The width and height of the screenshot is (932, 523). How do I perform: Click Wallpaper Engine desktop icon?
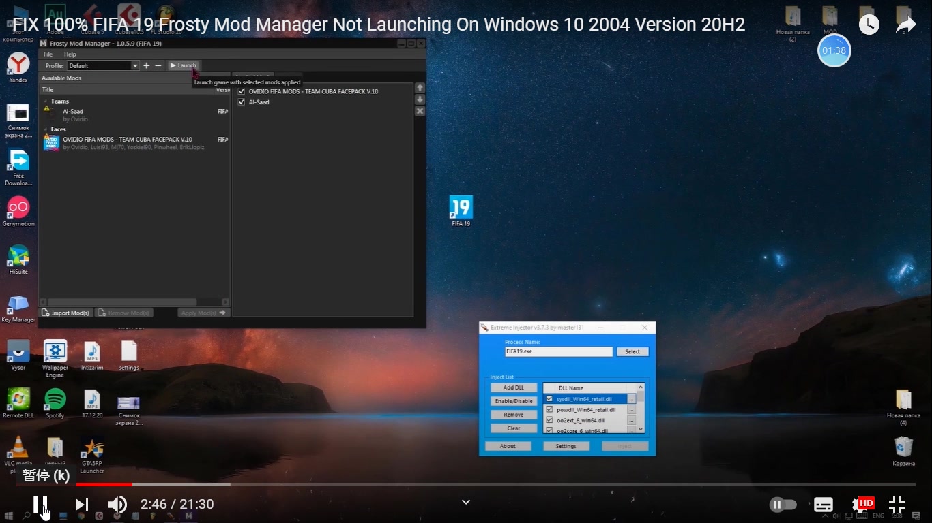tap(55, 359)
